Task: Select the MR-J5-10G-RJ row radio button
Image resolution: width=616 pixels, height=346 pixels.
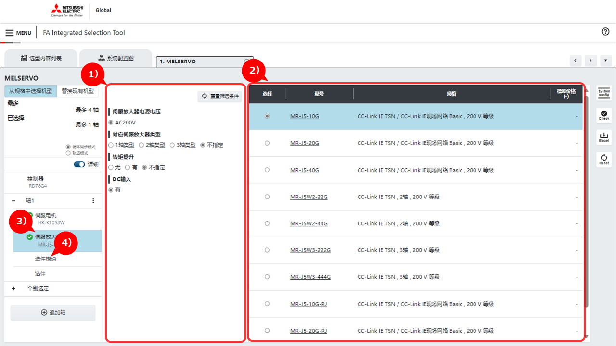Action: [x=267, y=304]
